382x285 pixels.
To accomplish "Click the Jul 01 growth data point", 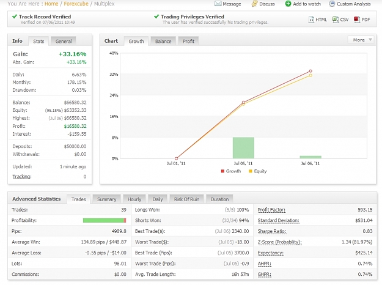I will (177, 158).
